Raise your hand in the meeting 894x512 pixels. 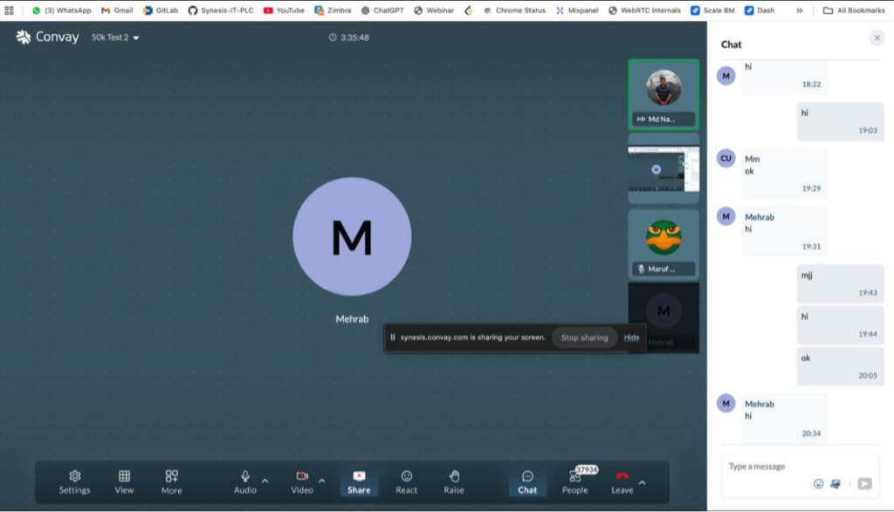point(454,481)
